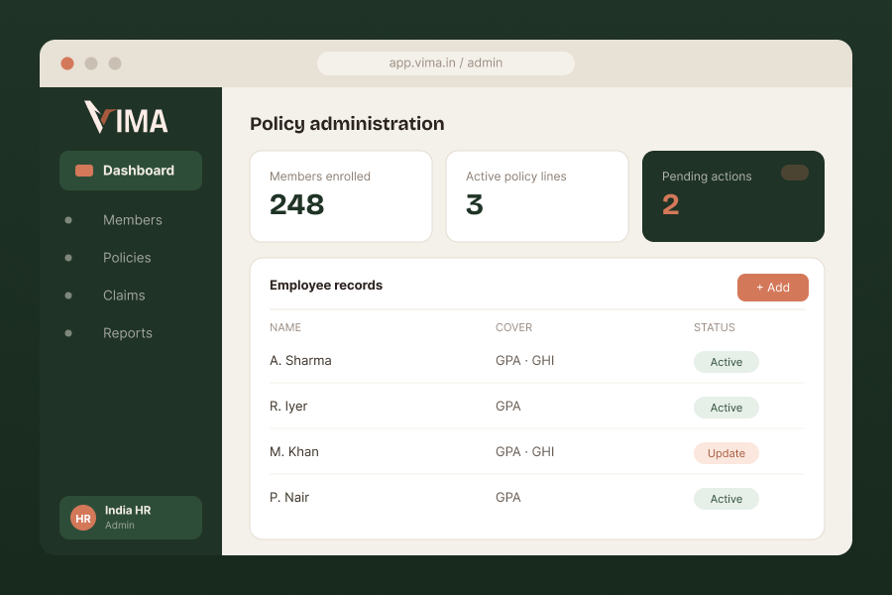Image resolution: width=892 pixels, height=595 pixels.
Task: Select the R. Iyer name cell
Action: coord(288,406)
